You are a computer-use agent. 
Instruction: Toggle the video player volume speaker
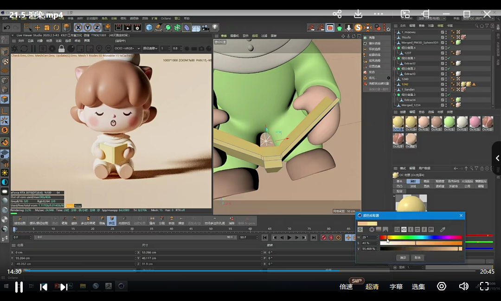(x=463, y=286)
